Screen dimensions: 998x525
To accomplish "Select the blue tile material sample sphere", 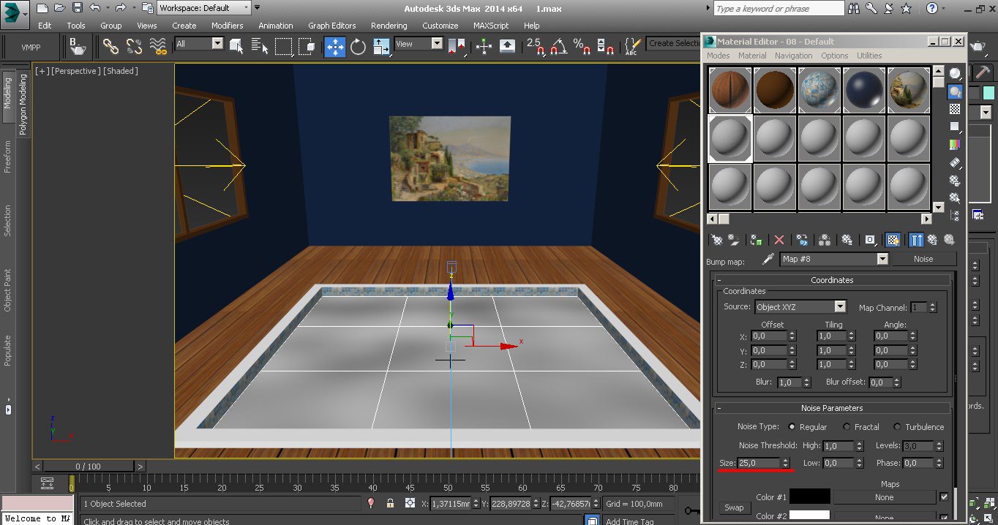I will [819, 89].
